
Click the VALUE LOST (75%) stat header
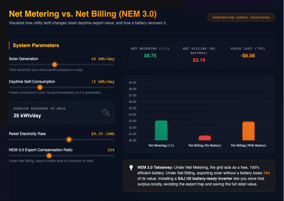(248, 49)
